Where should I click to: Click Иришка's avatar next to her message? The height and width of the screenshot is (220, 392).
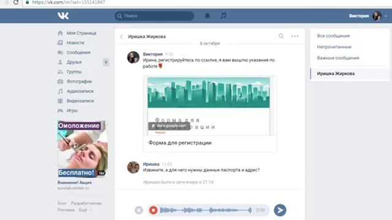point(134,167)
